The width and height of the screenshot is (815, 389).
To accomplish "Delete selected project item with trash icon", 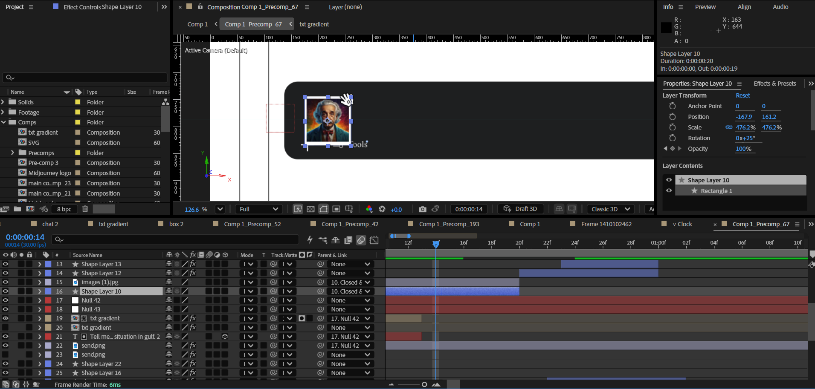I will 85,209.
